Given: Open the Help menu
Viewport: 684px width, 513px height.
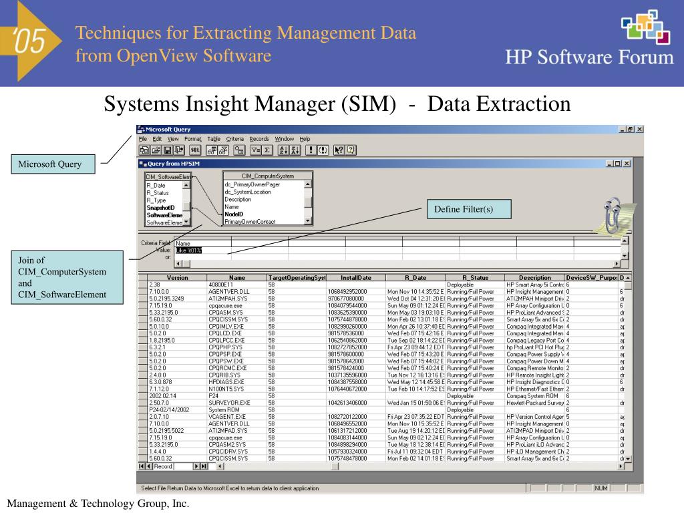Looking at the screenshot, I should click(305, 139).
